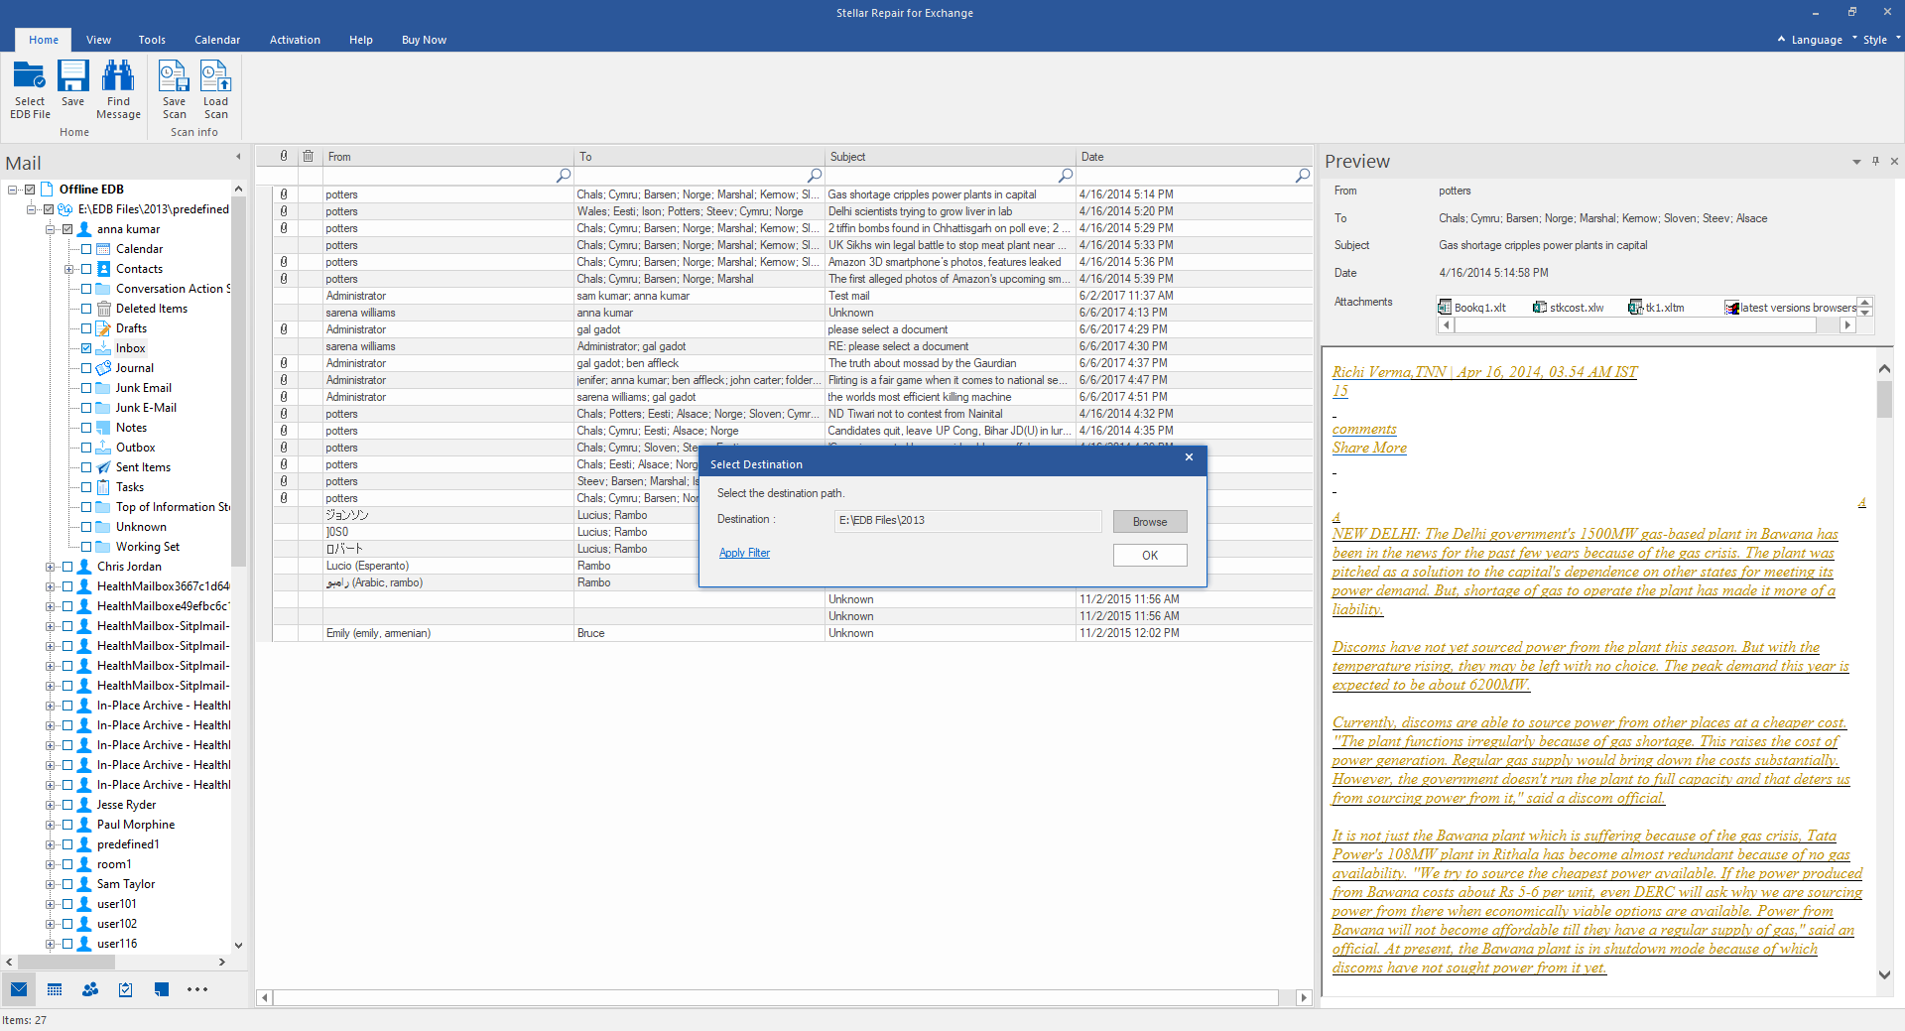This screenshot has height=1031, width=1905.
Task: Expand the room1 mailbox node
Action: point(50,864)
